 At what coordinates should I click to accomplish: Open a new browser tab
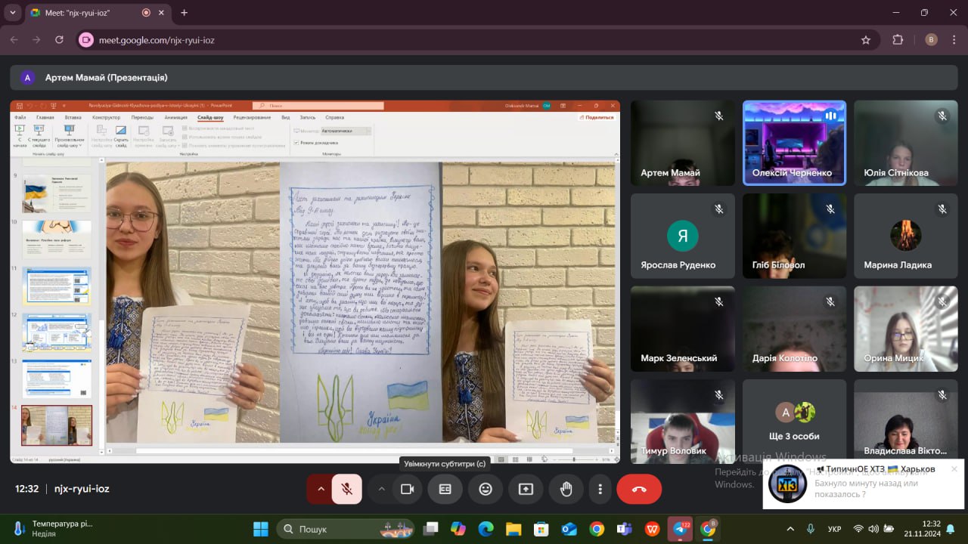coord(184,13)
